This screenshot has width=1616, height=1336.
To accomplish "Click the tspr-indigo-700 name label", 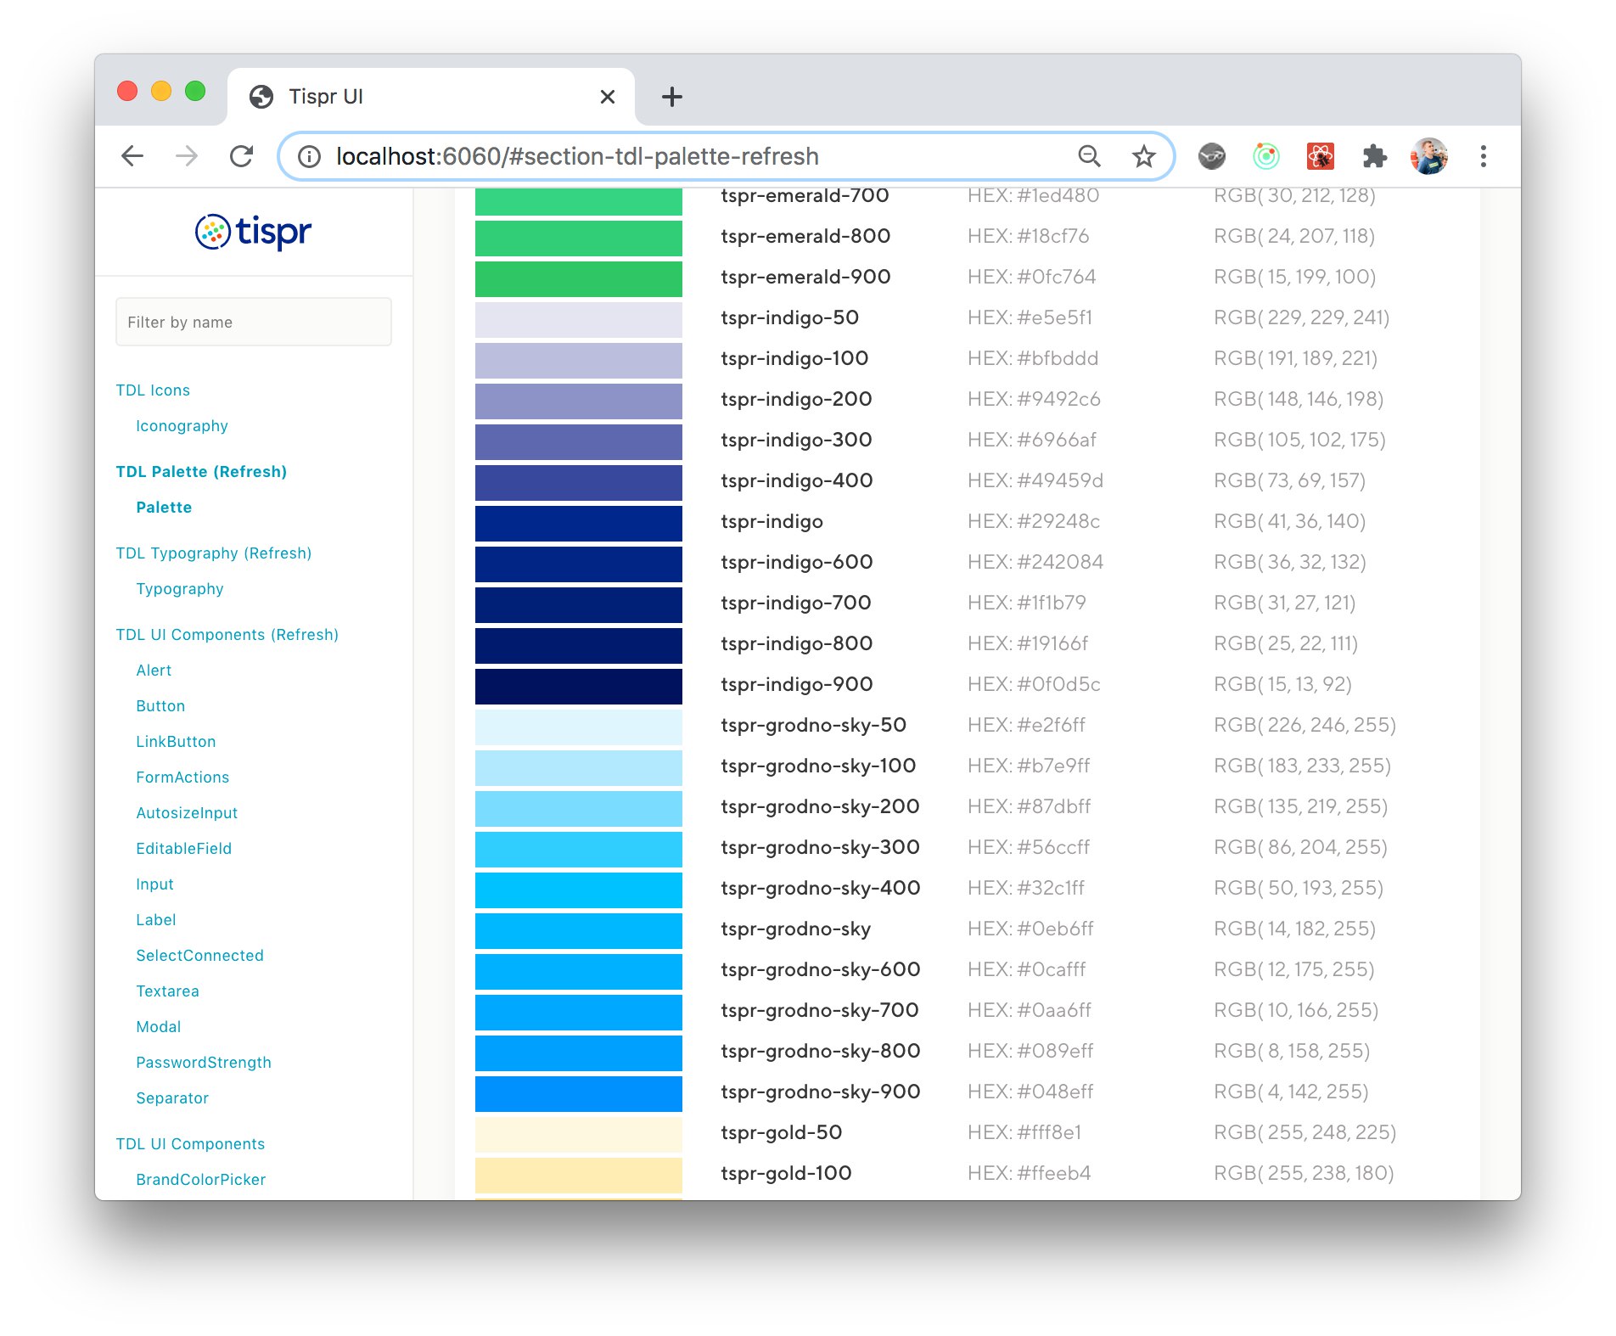I will pos(796,603).
